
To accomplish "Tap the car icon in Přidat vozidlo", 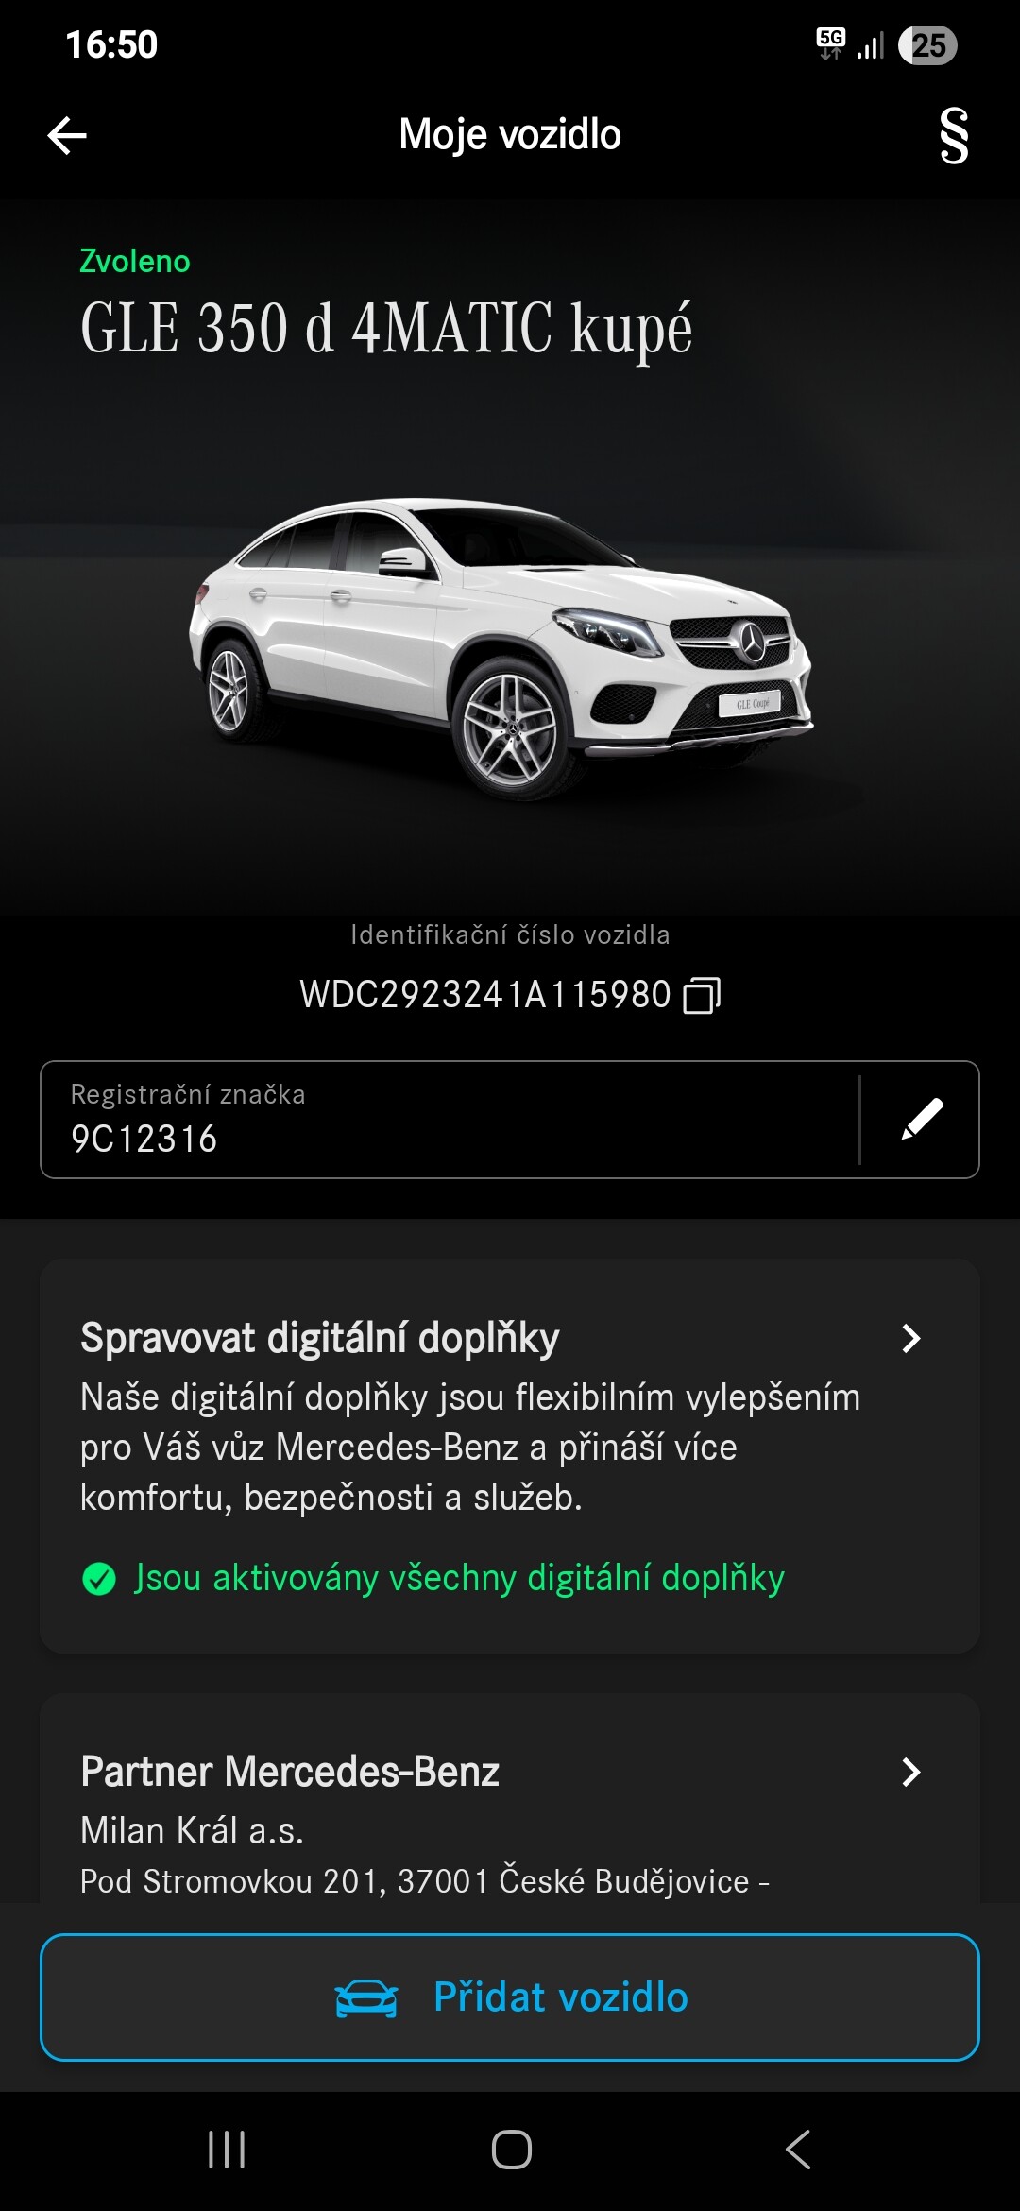I will [366, 1997].
